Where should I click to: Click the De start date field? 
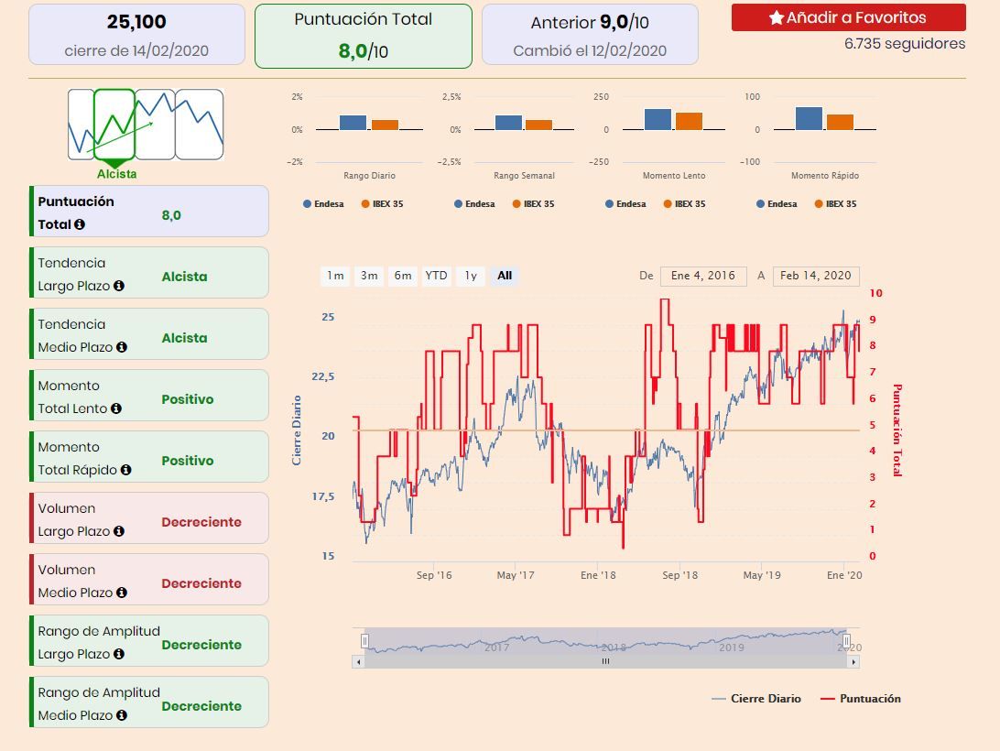point(702,276)
